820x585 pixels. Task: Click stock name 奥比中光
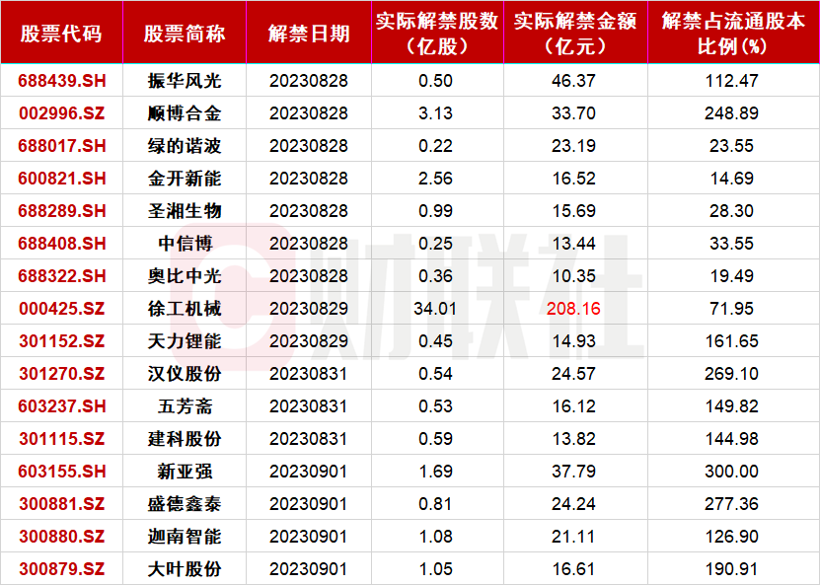tap(185, 275)
